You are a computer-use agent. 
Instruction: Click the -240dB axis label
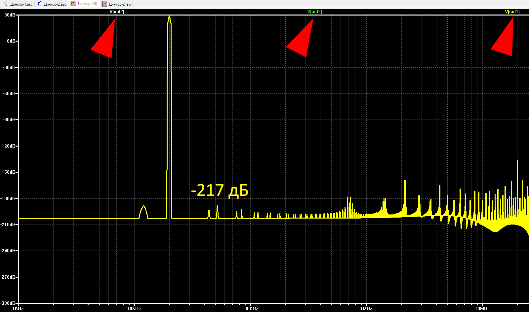point(8,251)
